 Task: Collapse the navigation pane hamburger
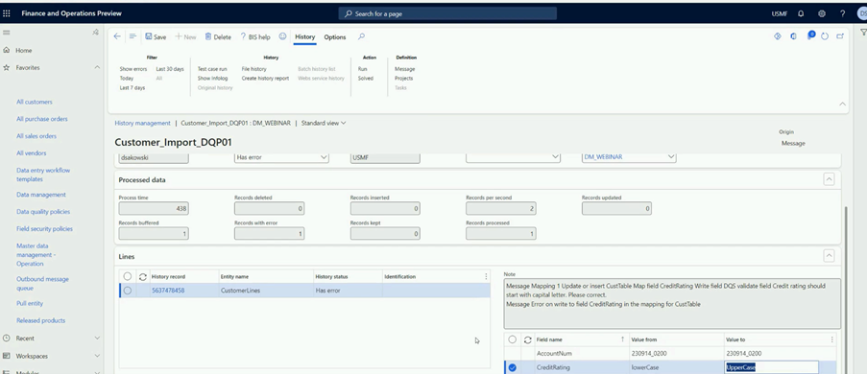[x=6, y=33]
